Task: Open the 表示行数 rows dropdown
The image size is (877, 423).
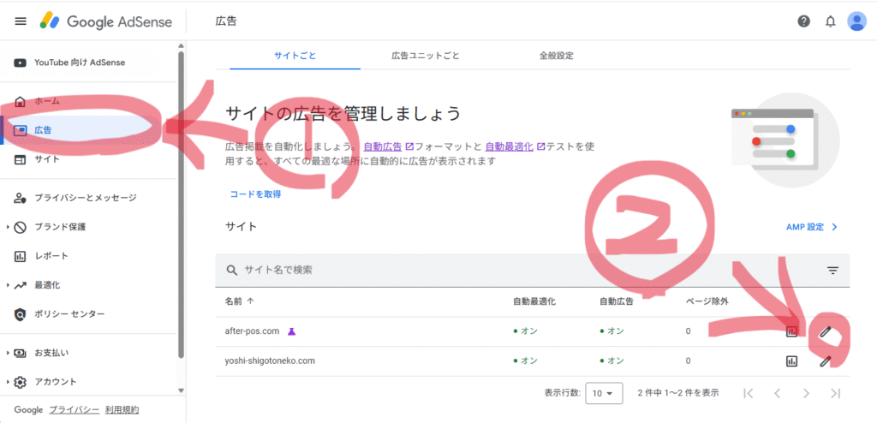Action: pyautogui.click(x=603, y=394)
